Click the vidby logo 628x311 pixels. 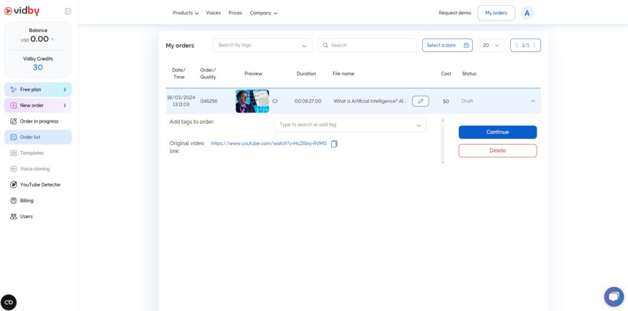[x=21, y=11]
